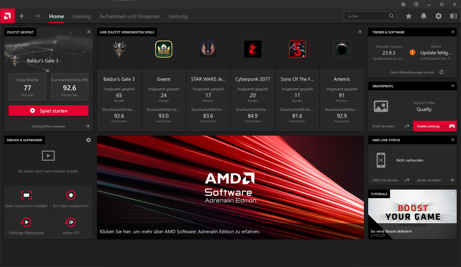
Task: Show next tutorial with right chevron
Action: click(453, 214)
